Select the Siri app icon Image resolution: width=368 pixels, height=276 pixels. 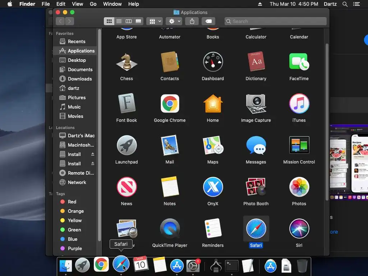tap(299, 229)
